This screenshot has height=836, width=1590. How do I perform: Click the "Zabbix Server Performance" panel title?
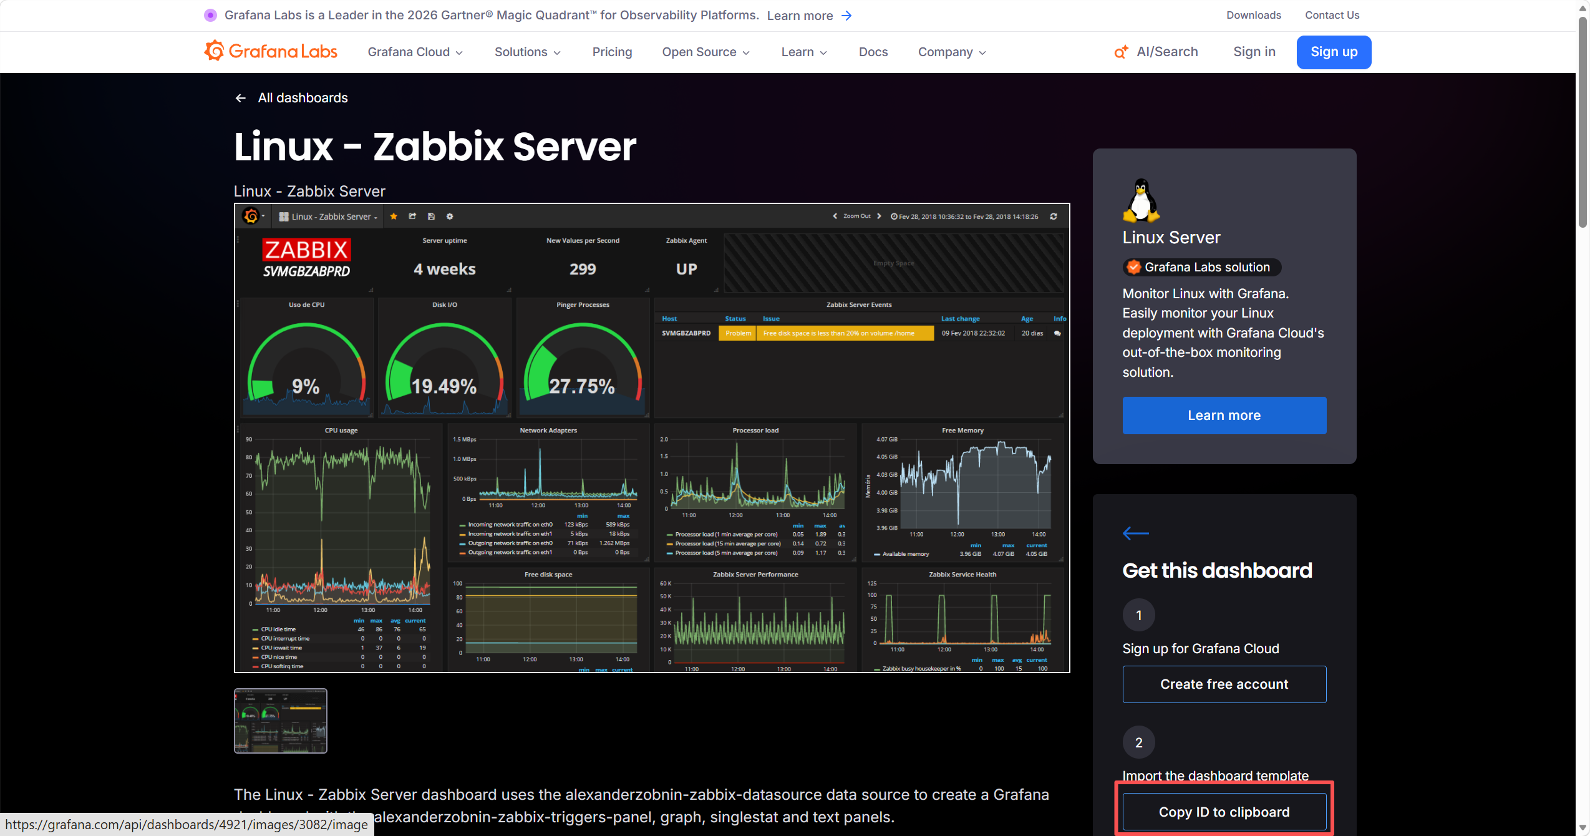point(755,575)
